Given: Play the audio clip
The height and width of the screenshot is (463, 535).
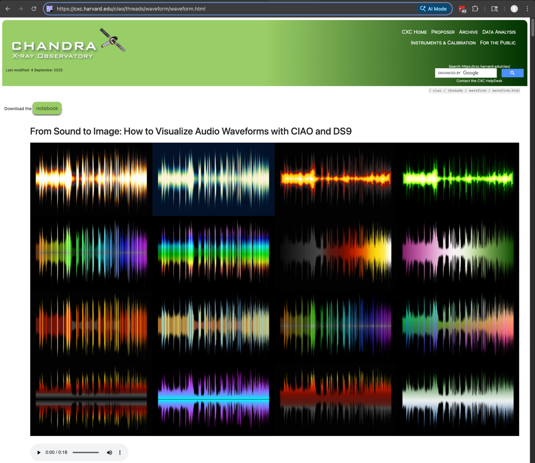Looking at the screenshot, I should click(x=39, y=452).
